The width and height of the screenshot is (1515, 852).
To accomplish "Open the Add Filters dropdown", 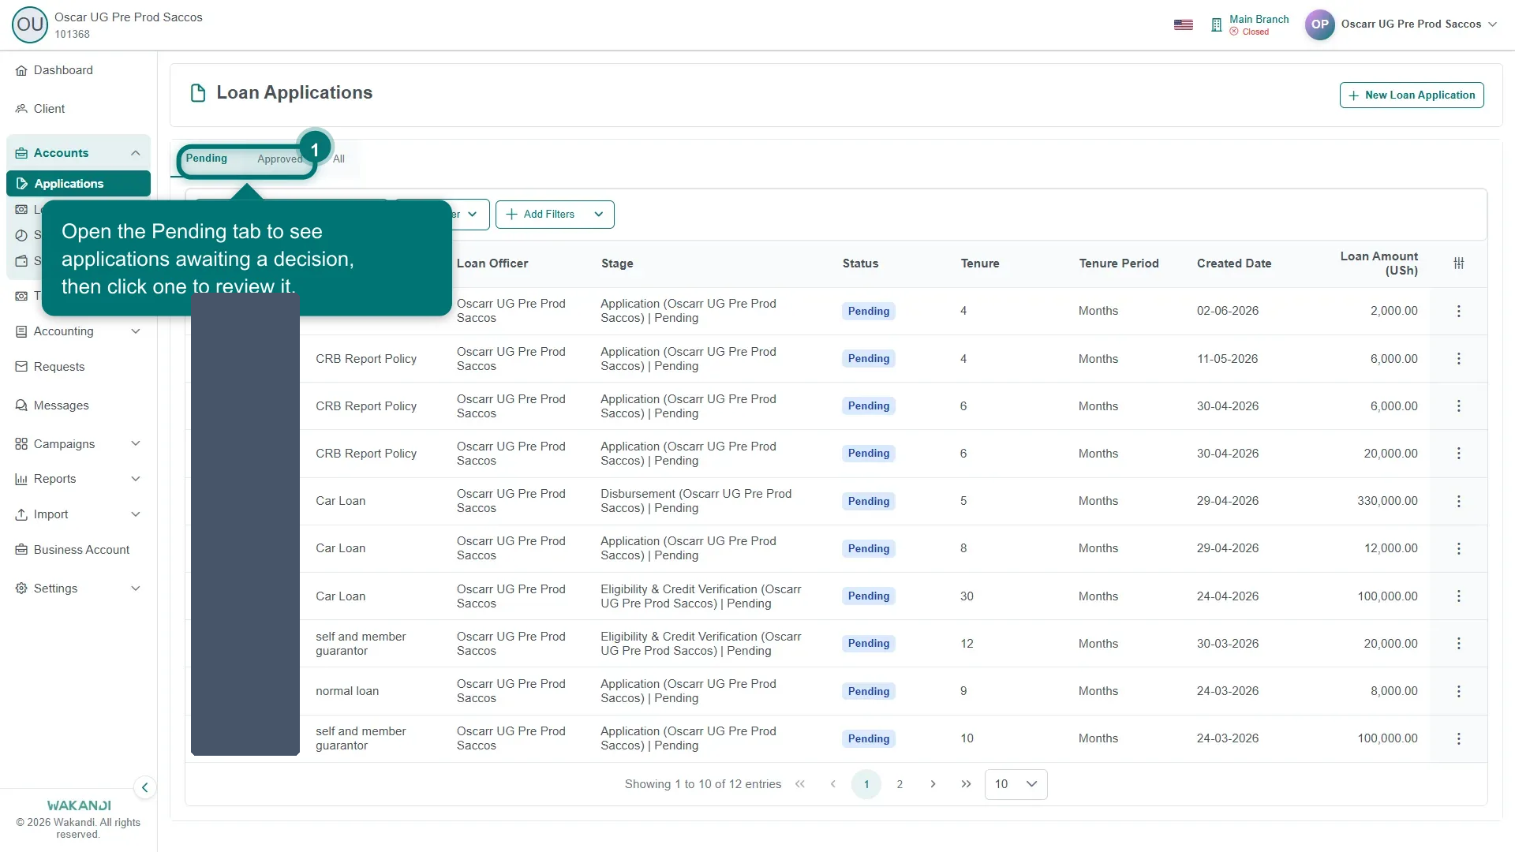I will pos(555,215).
